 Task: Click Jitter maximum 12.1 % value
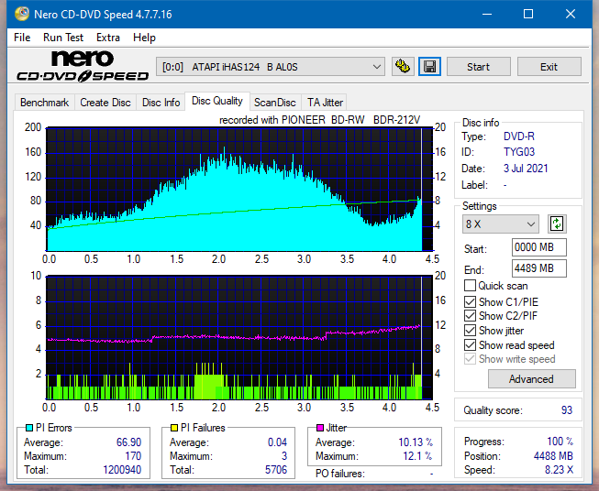click(417, 456)
